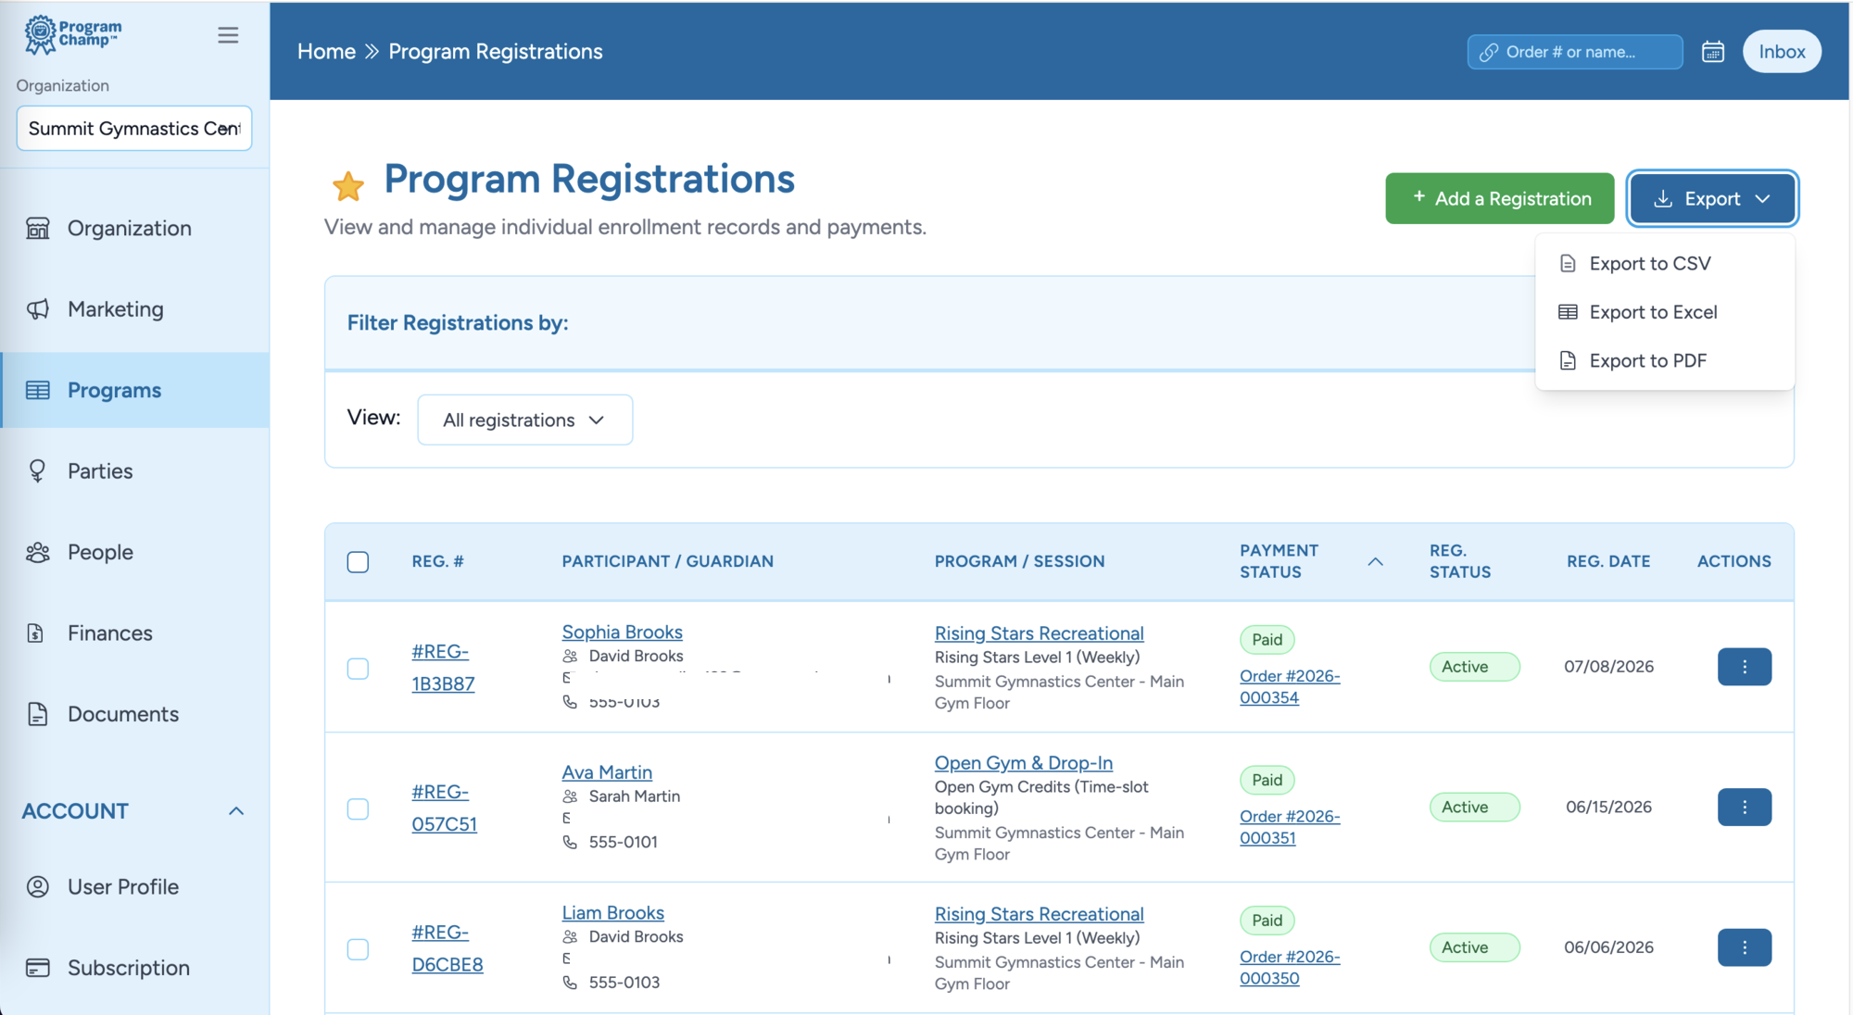Open actions menu for Sophia Brooks row

click(1745, 667)
